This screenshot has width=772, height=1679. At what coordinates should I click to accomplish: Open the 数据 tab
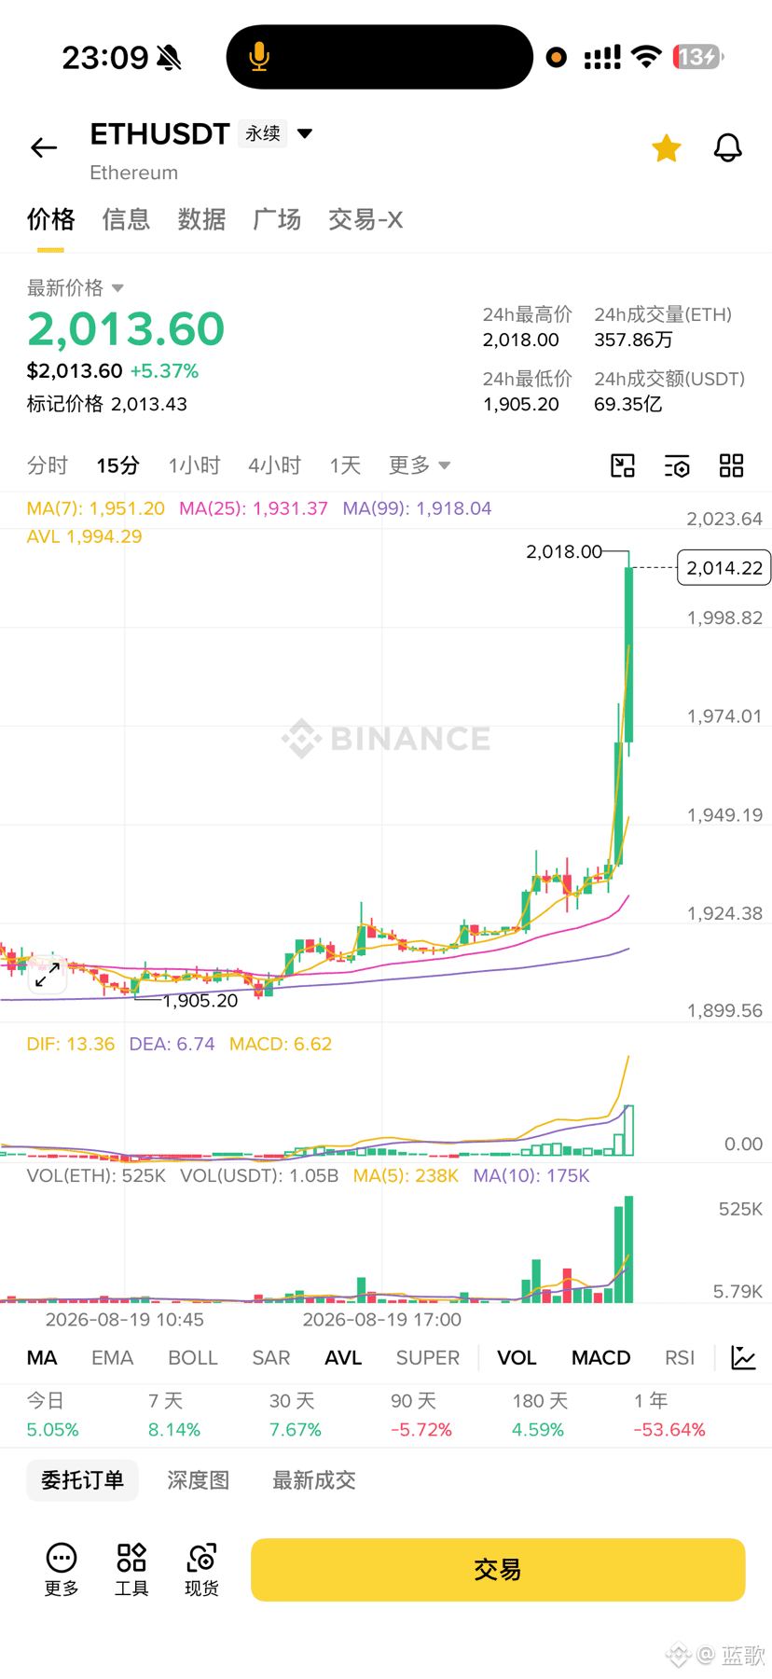(x=201, y=219)
